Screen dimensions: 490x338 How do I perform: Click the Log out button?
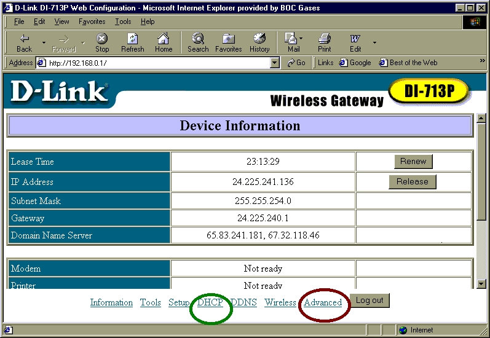click(369, 301)
